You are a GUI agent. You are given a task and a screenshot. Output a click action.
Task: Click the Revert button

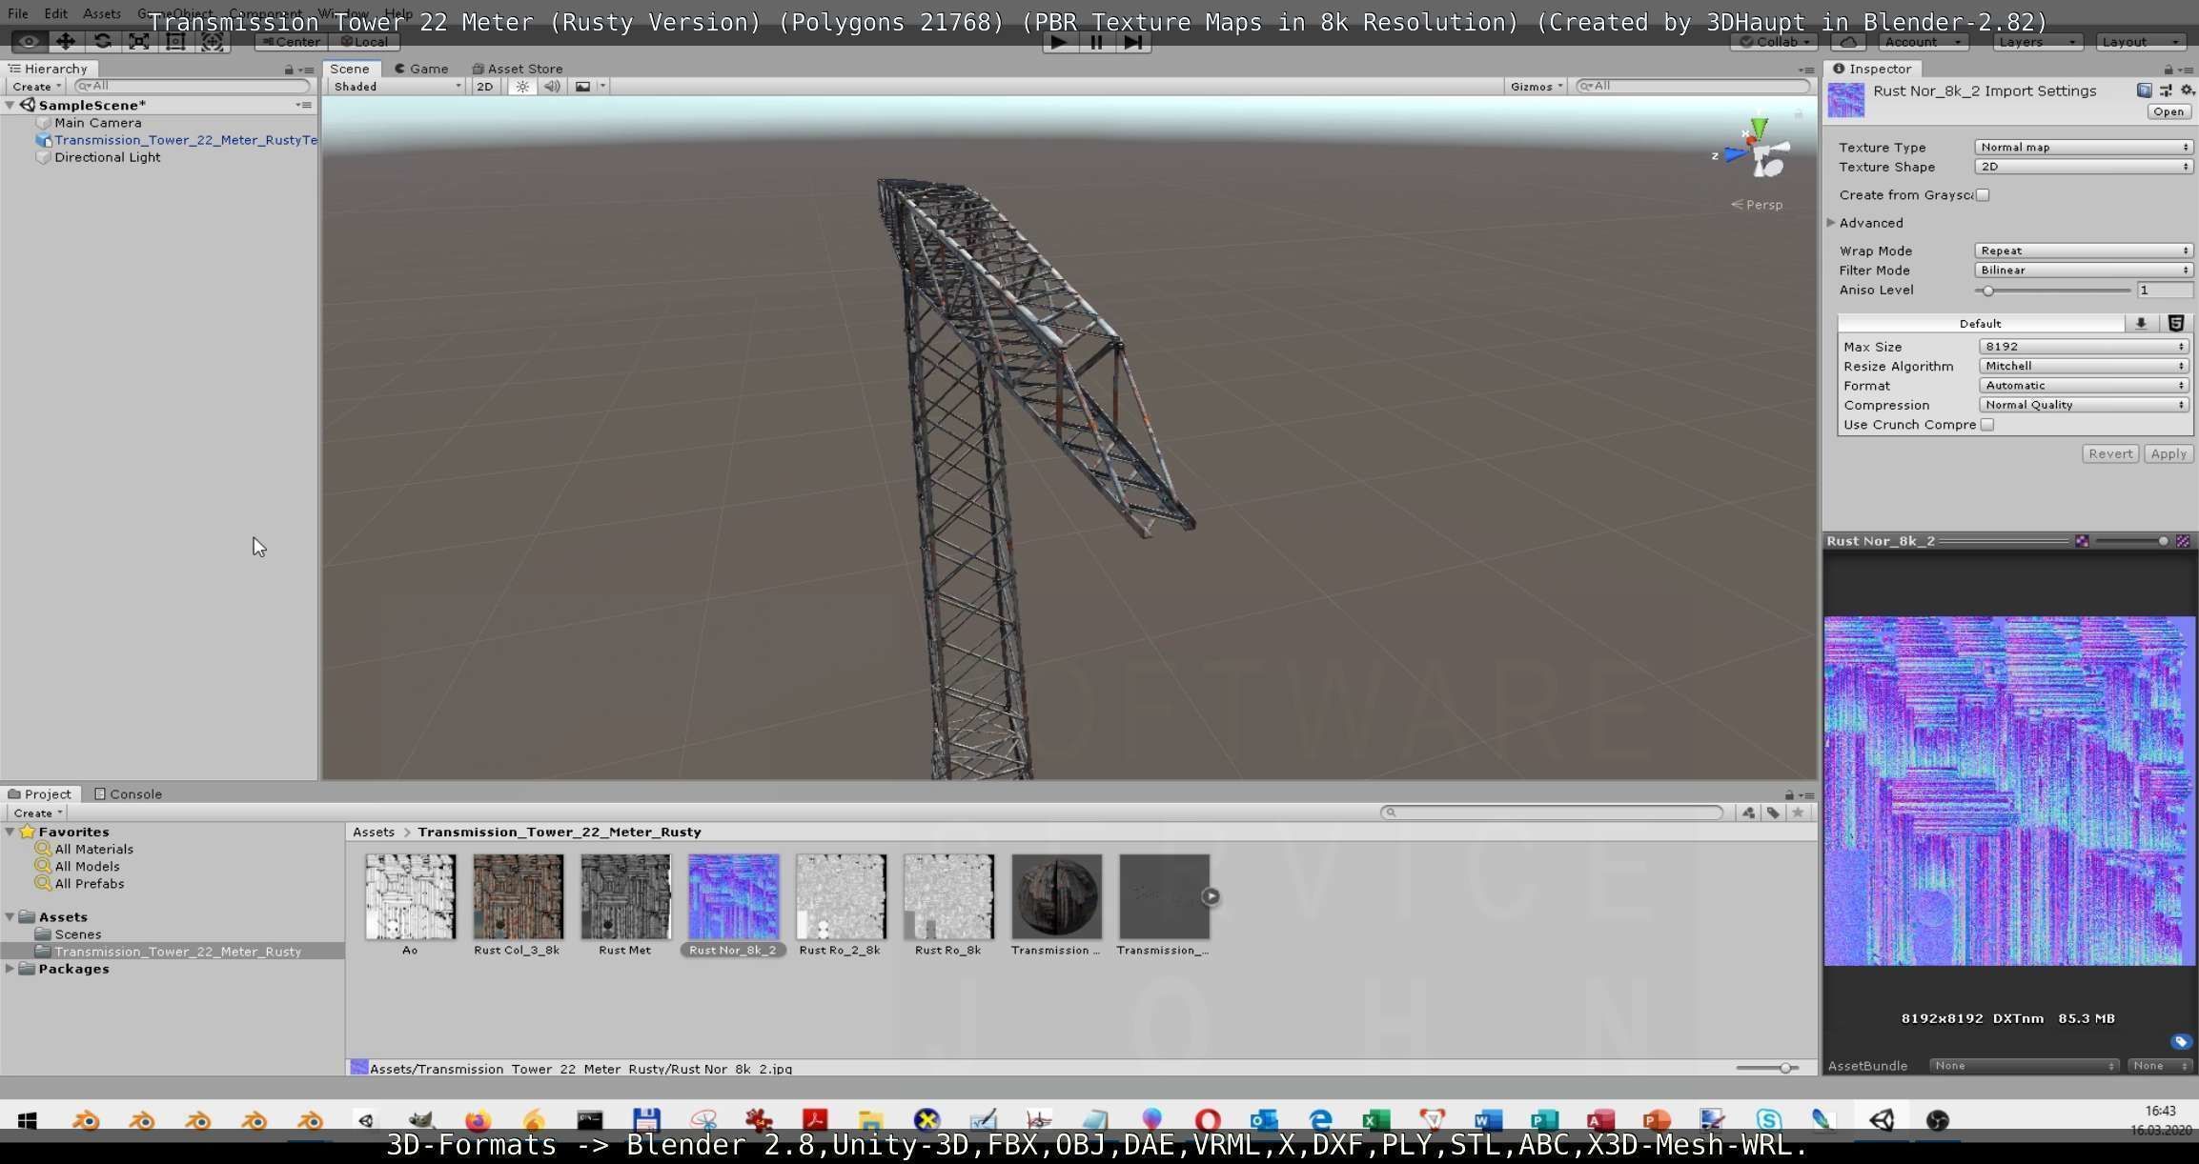(2109, 454)
